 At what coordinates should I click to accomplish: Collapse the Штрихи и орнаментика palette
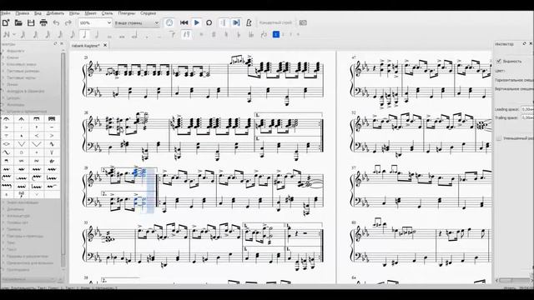(26, 111)
